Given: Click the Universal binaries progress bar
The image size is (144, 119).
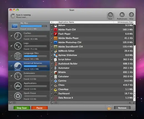Looking at the screenshot, I should [35, 66].
